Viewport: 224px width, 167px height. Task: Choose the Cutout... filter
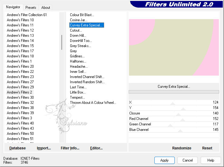coord(76,30)
